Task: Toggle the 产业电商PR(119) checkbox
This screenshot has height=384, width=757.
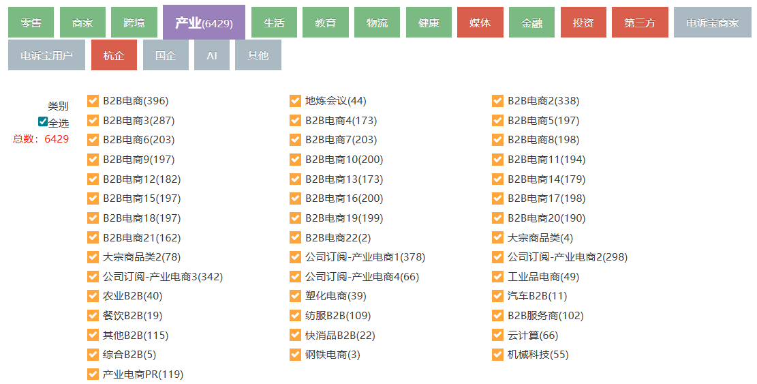Action: 93,374
